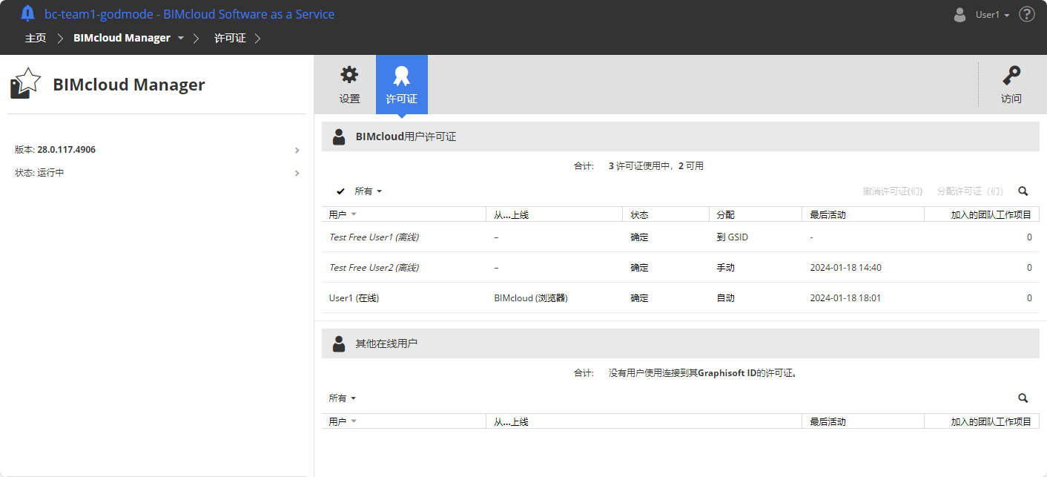The width and height of the screenshot is (1047, 477).
Task: Go to the 主页 breadcrumb
Action: tap(36, 38)
